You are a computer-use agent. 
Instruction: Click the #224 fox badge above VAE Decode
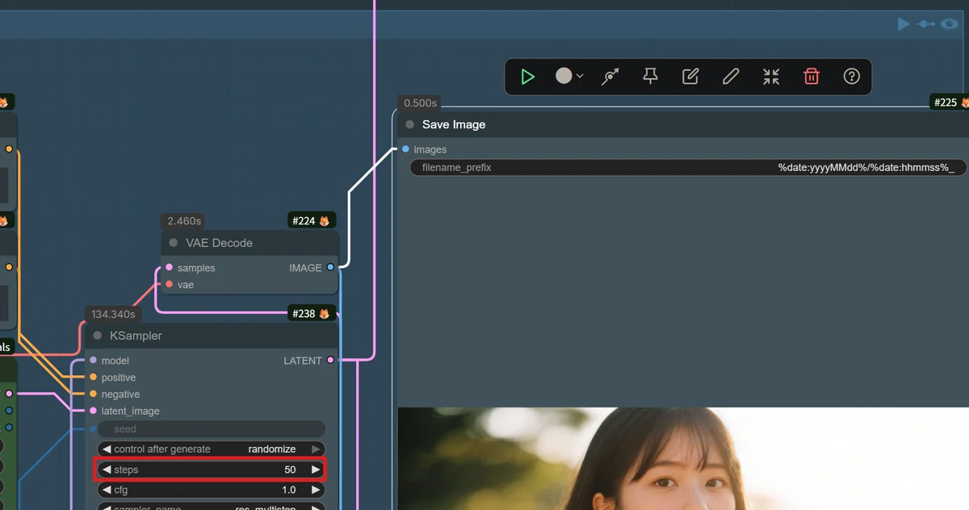coord(311,220)
